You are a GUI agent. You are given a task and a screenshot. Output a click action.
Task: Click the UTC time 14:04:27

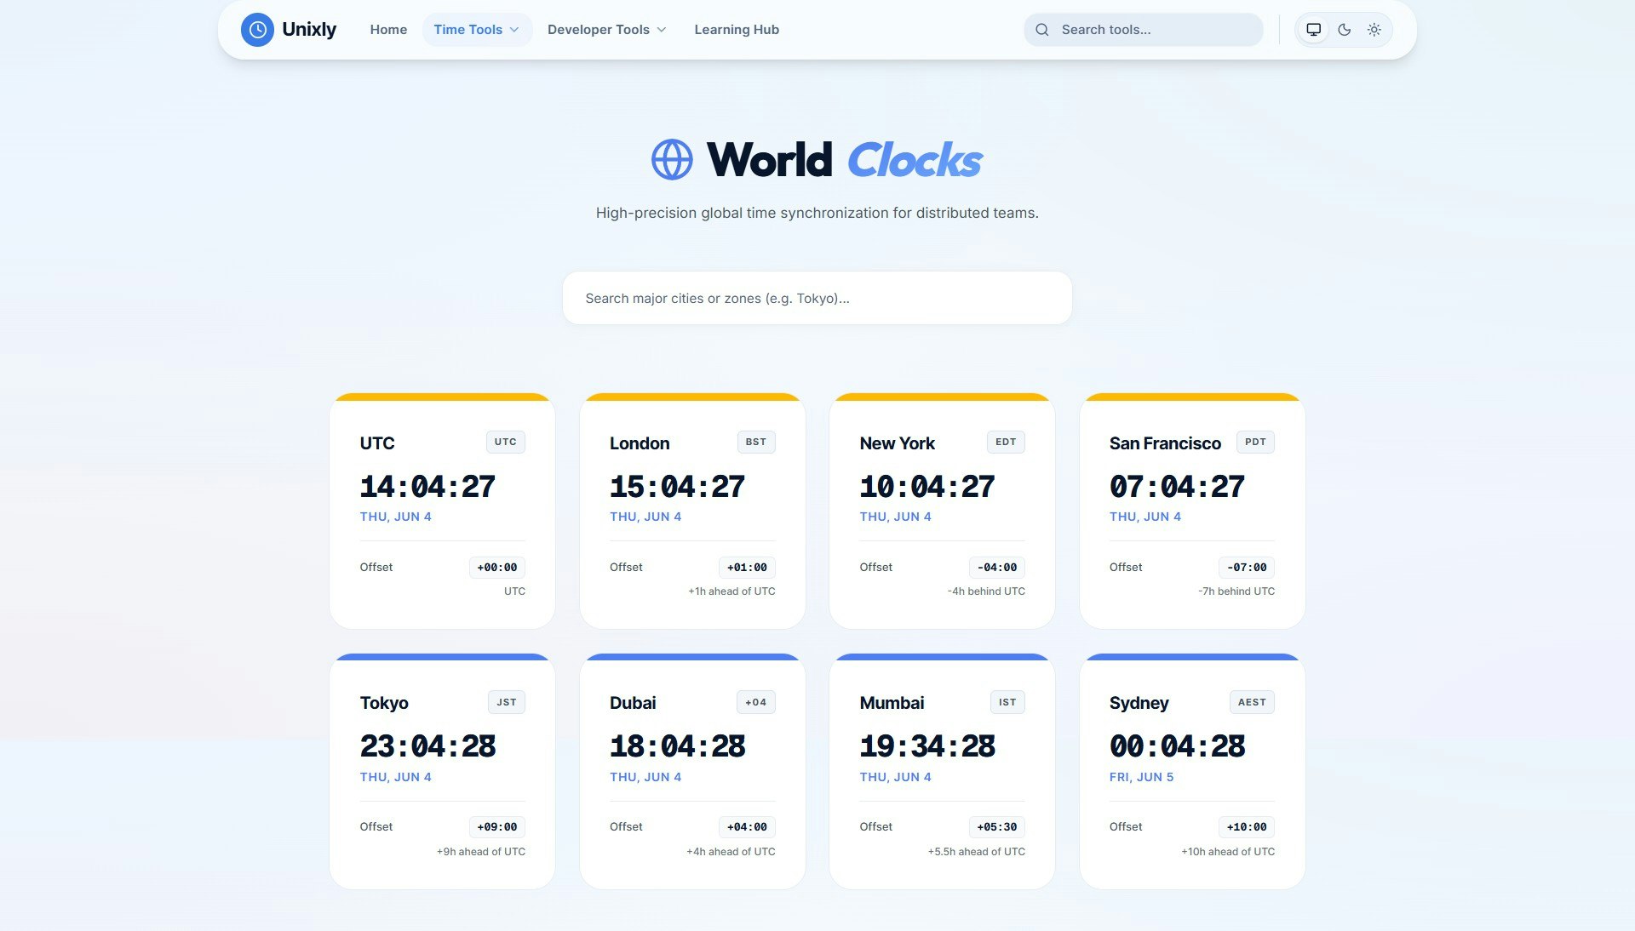pyautogui.click(x=427, y=487)
